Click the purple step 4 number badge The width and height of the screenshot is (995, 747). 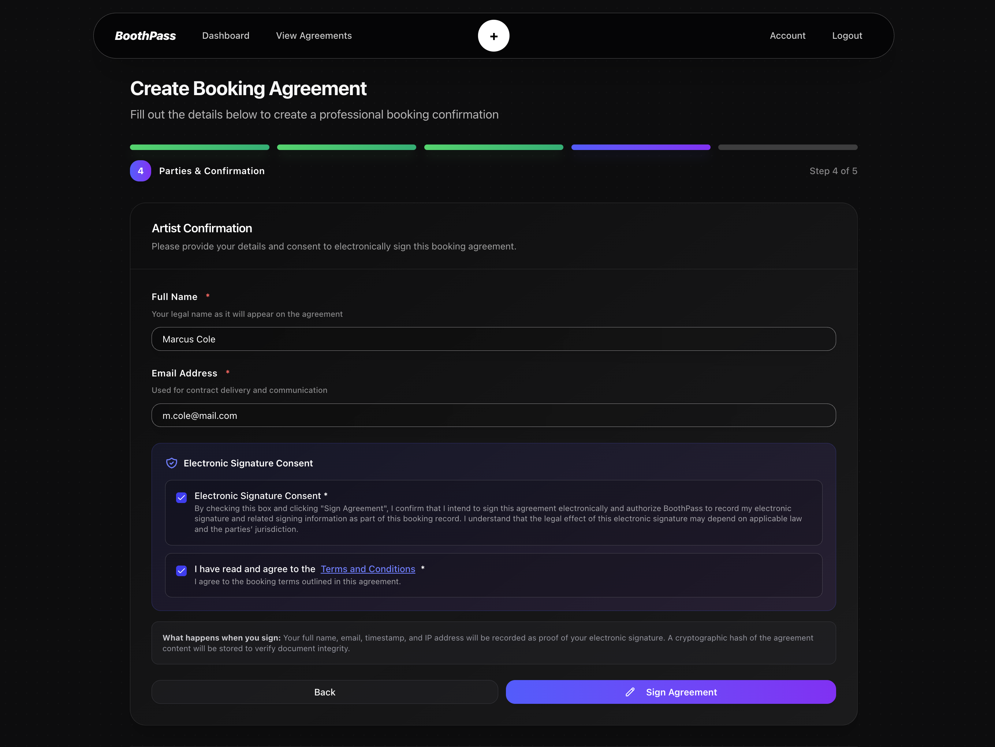pos(141,171)
